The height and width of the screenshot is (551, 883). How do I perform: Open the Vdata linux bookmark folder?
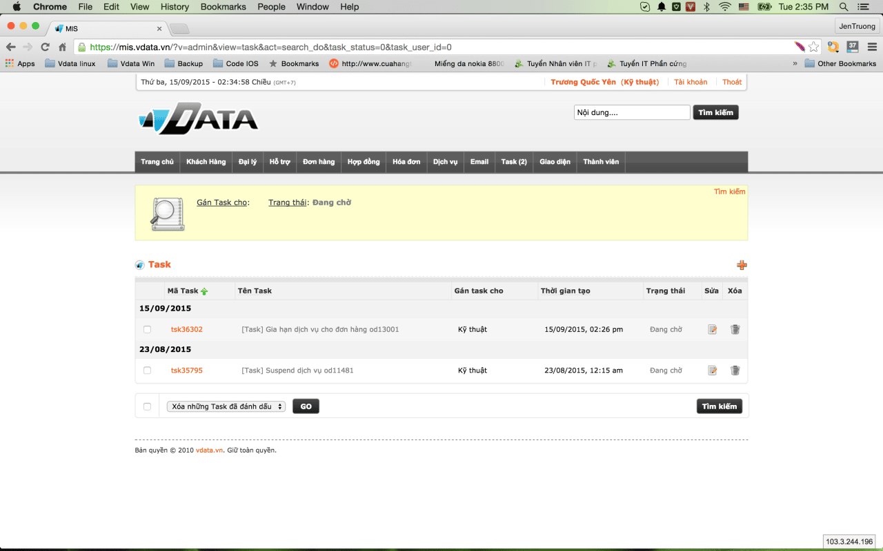click(x=70, y=63)
